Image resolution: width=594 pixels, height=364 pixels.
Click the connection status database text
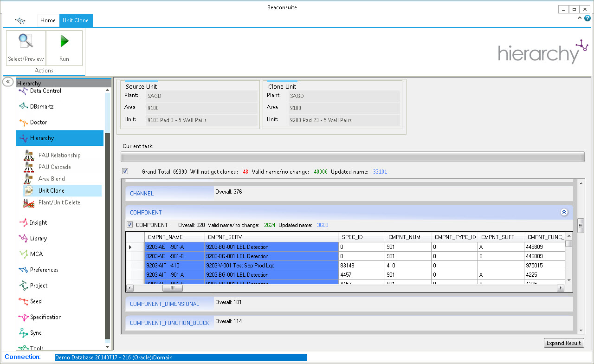point(181,357)
